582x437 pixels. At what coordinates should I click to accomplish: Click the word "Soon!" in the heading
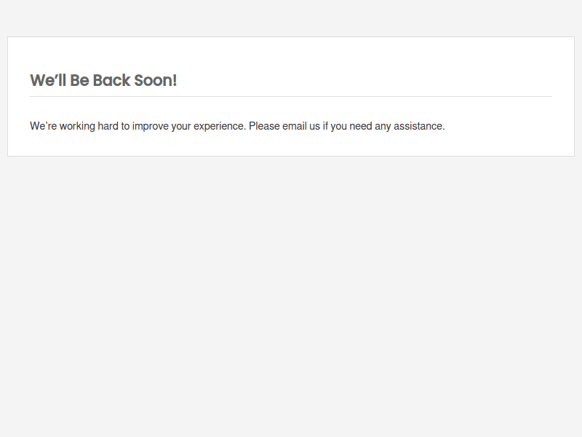(x=155, y=80)
